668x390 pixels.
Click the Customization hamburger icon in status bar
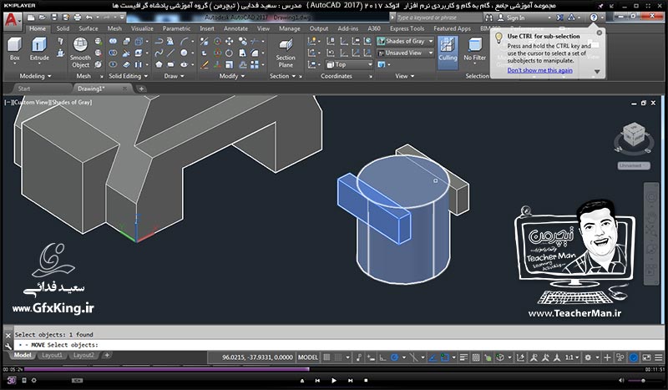pos(659,357)
